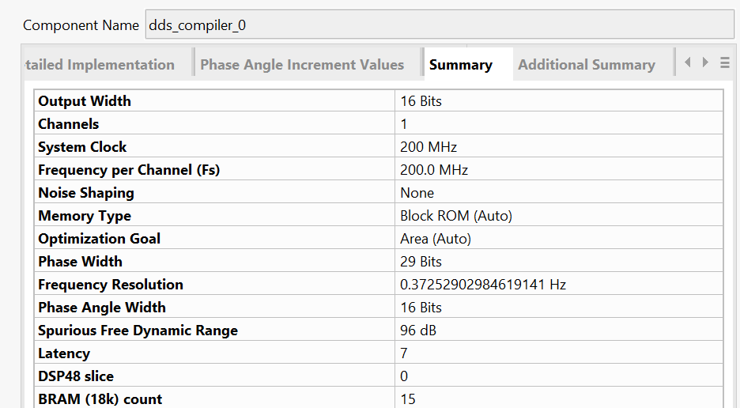The height and width of the screenshot is (408, 740).
Task: Open the tab list menu icon
Action: (x=725, y=63)
